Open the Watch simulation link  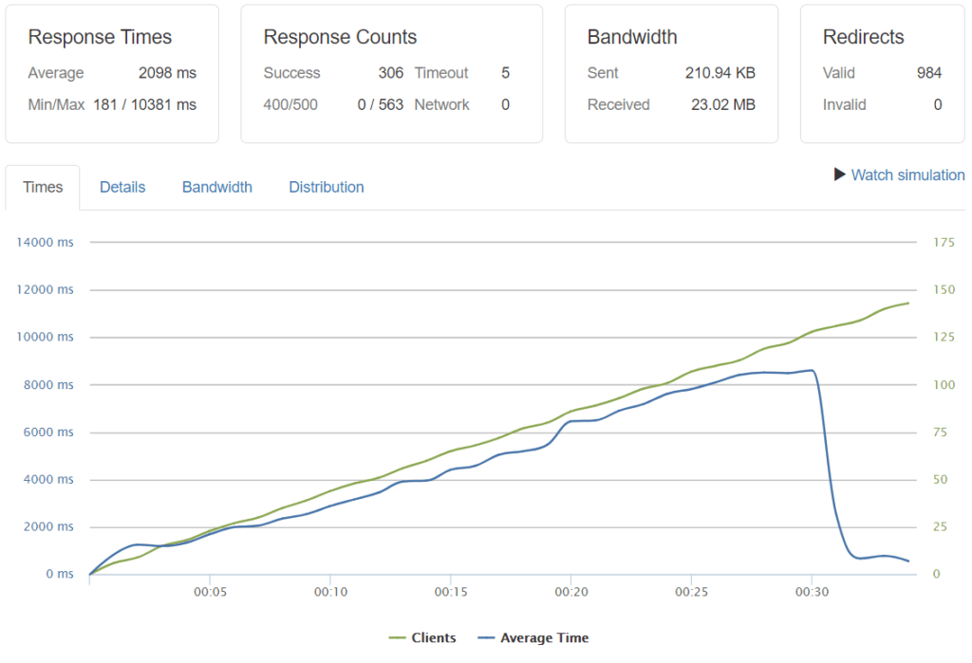click(907, 175)
